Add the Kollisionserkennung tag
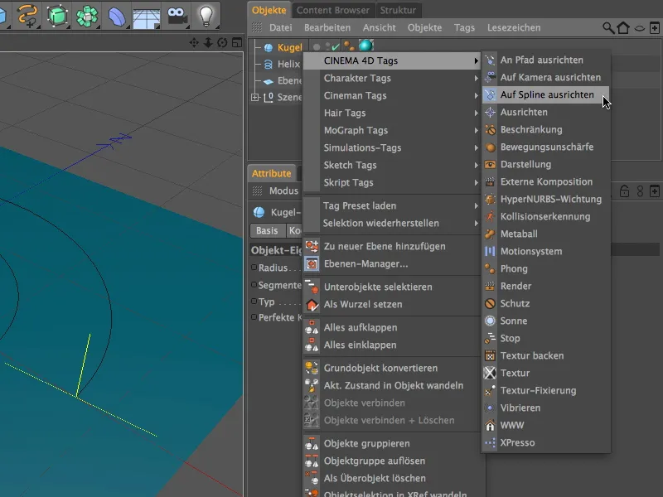 (545, 216)
